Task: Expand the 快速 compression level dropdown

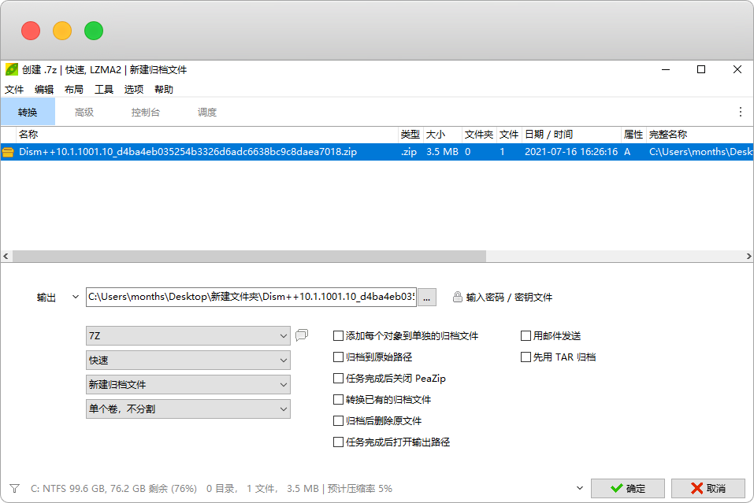Action: point(188,361)
